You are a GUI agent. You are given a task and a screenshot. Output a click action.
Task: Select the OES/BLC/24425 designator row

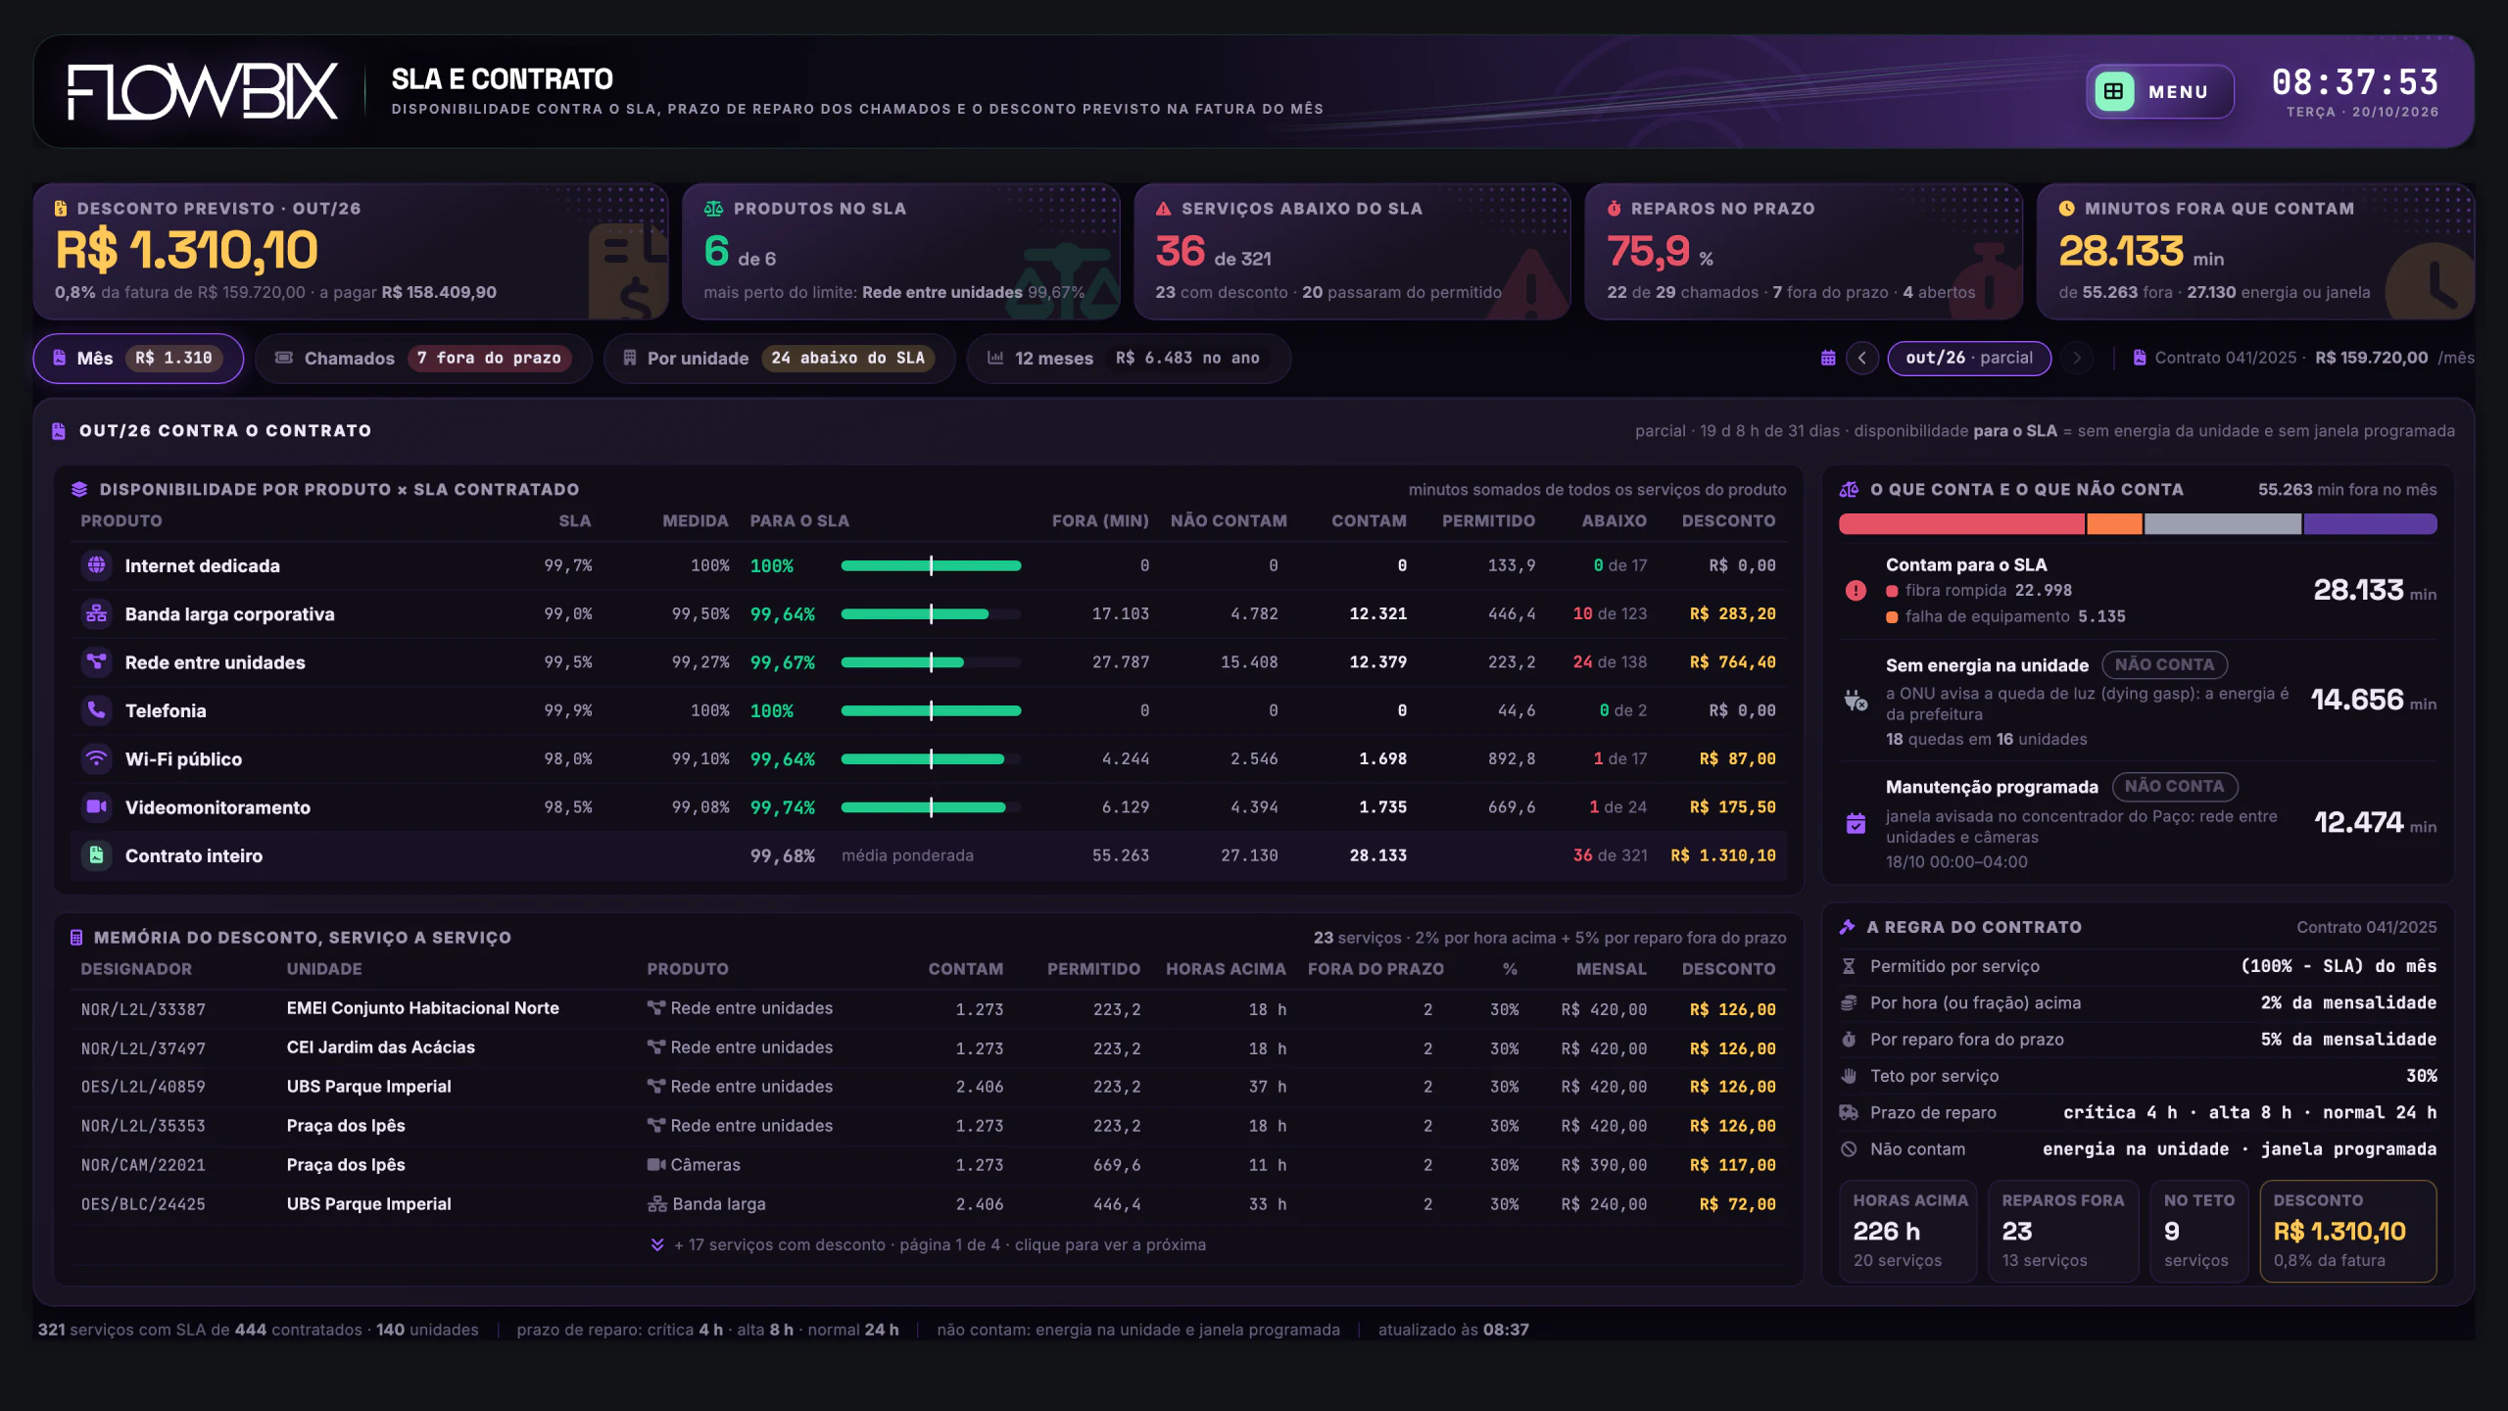coord(928,1204)
